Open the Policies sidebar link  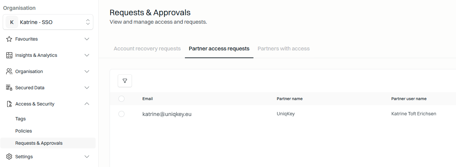(x=23, y=131)
